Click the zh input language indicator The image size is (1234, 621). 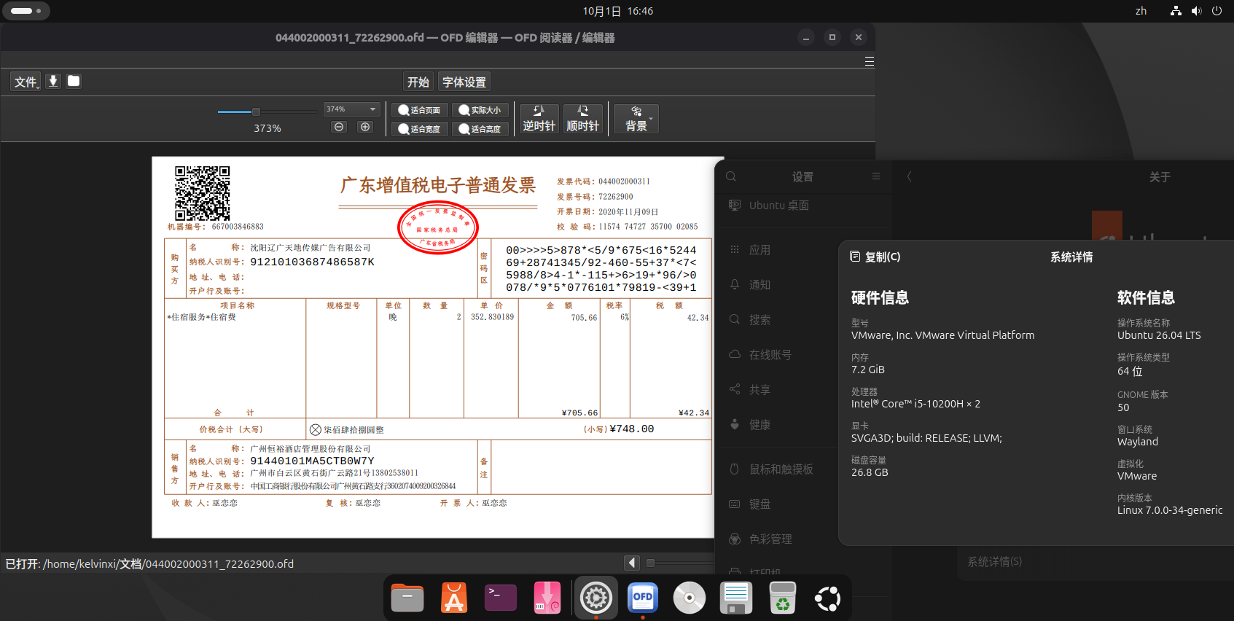[x=1141, y=11]
